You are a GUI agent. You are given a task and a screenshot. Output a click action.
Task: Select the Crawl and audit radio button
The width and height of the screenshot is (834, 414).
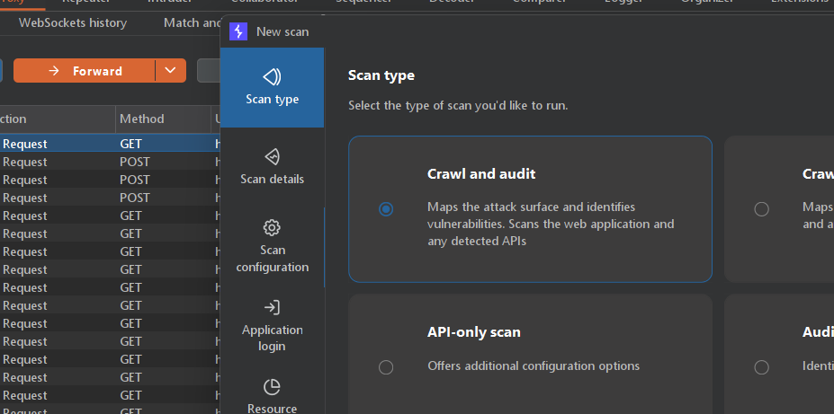pos(386,209)
